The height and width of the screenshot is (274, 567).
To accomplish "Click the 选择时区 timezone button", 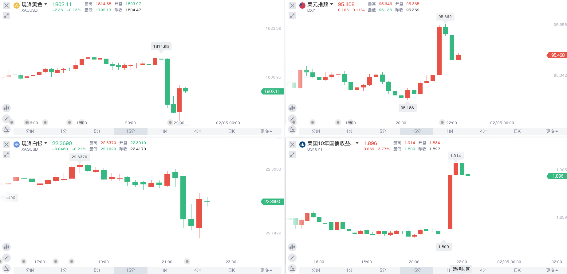I will tap(461, 269).
